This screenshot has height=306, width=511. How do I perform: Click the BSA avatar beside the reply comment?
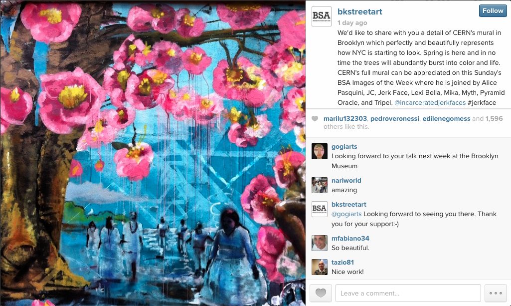point(320,209)
